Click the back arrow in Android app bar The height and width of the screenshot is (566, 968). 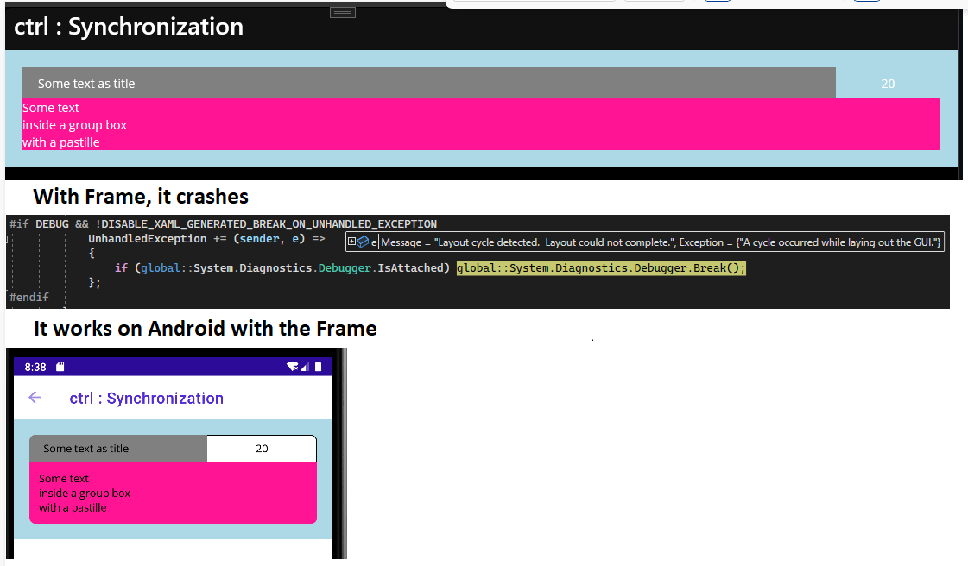35,398
